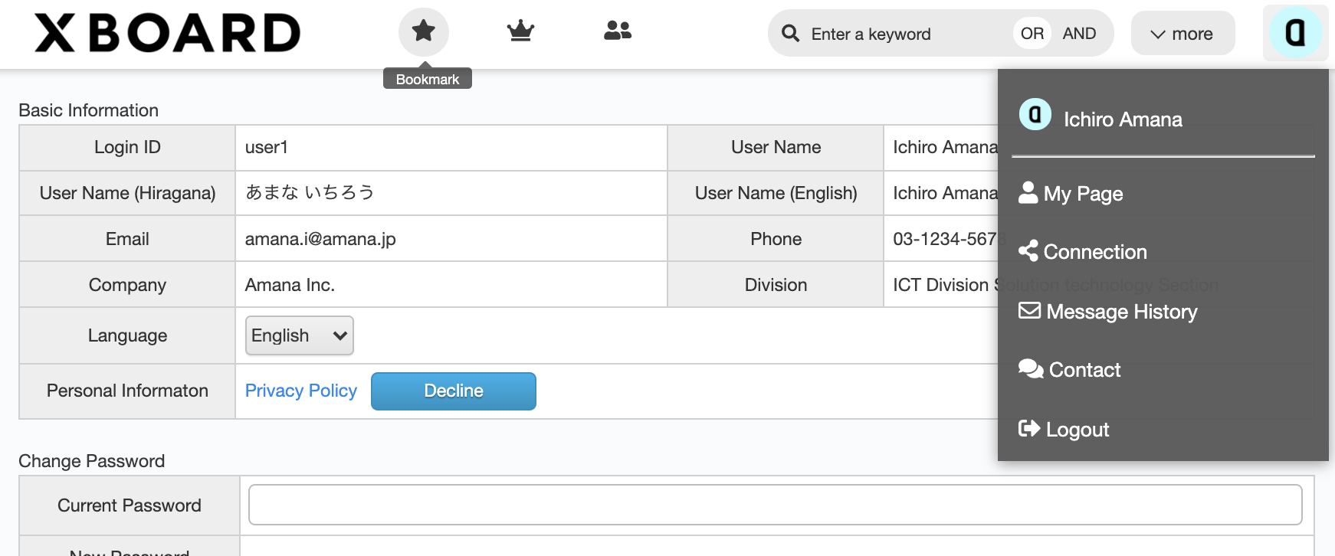Open the Language dropdown set to English
Viewport: 1335px width, 556px height.
tap(300, 335)
